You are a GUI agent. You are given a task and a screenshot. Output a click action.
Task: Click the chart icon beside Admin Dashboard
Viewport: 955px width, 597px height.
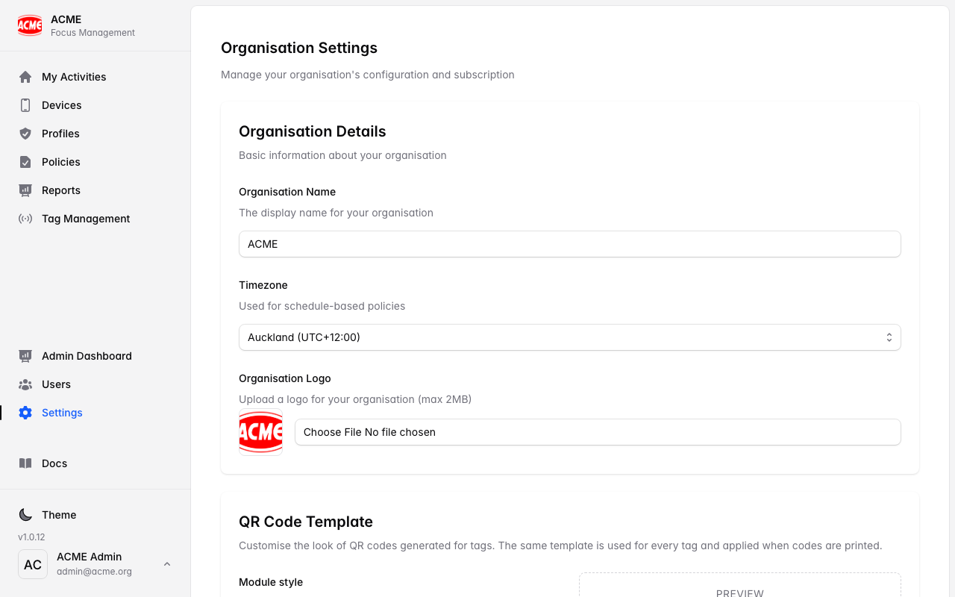point(25,356)
